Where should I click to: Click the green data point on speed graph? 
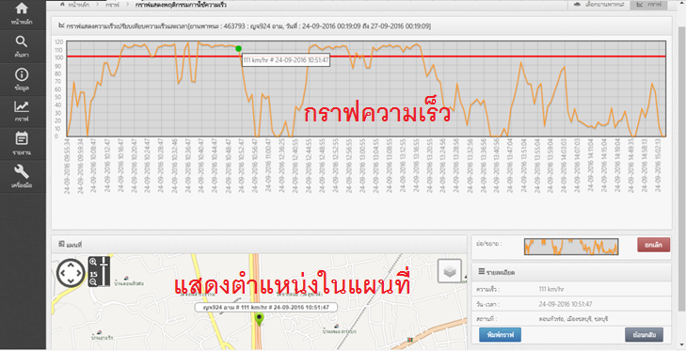pos(238,49)
